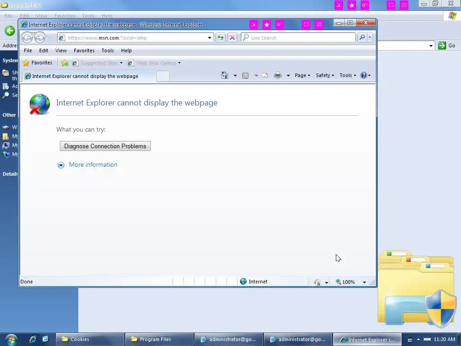Switch to Cookies taskbar window
This screenshot has height=346, width=461.
(90, 339)
